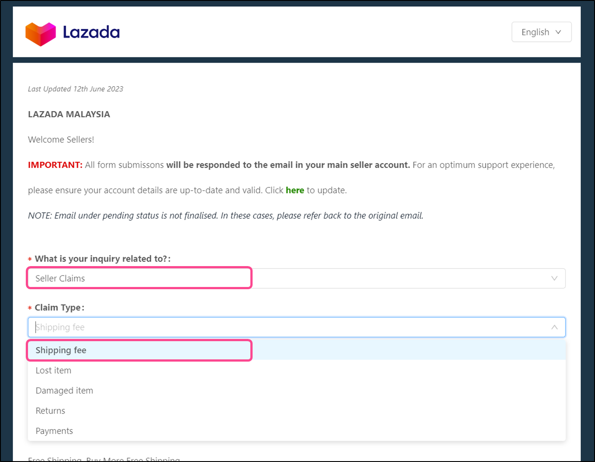Click the Last Updated date text
This screenshot has height=462, width=595.
point(76,89)
